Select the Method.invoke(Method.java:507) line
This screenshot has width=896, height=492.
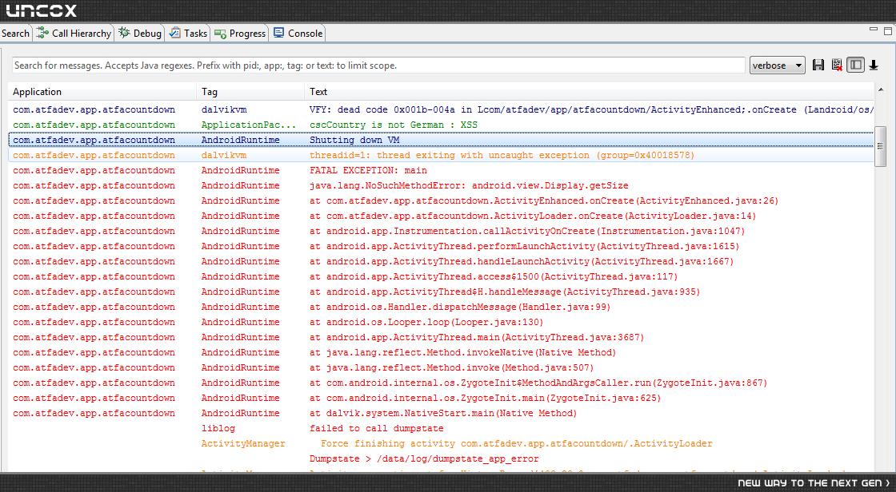point(441,367)
